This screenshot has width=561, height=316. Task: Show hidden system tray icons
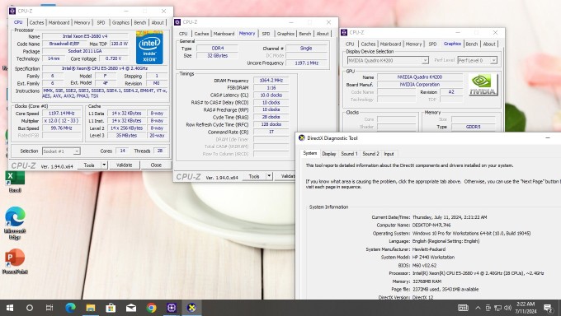click(478, 308)
